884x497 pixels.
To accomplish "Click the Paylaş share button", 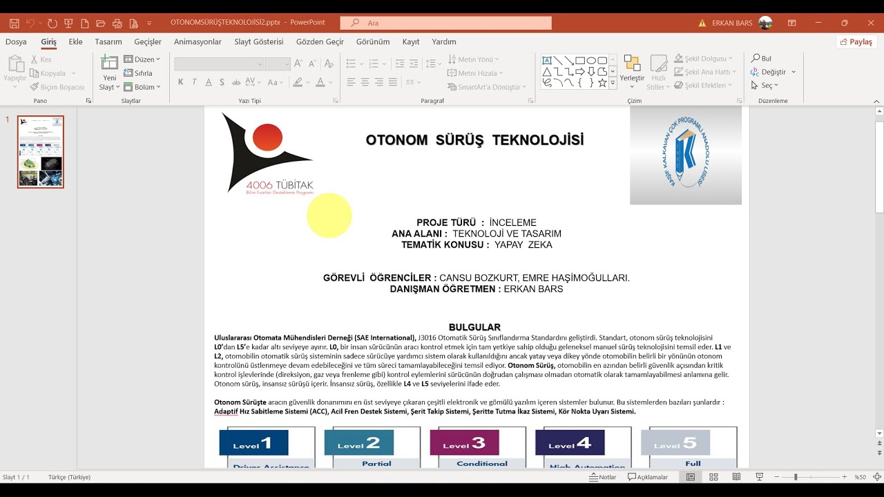I will pyautogui.click(x=856, y=42).
